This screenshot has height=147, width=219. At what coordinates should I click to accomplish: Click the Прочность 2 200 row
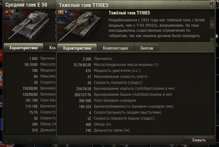136,59
